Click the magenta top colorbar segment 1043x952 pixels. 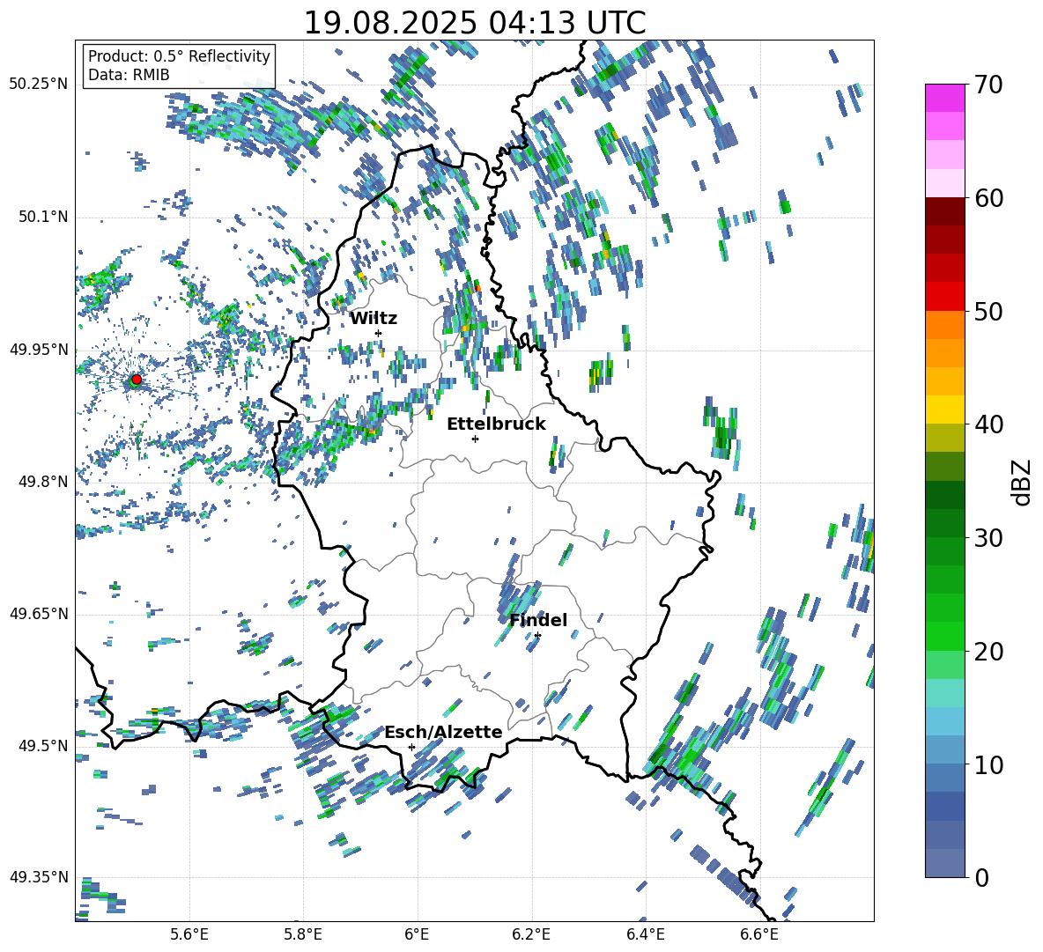pyautogui.click(x=944, y=98)
